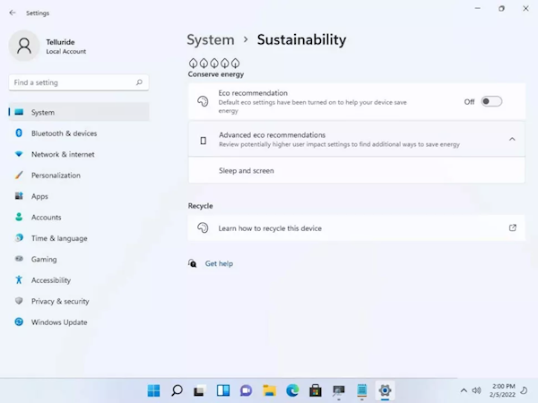Screen dimensions: 538x403
Task: Click the search magnifier icon in Find a setting
Action: point(139,82)
